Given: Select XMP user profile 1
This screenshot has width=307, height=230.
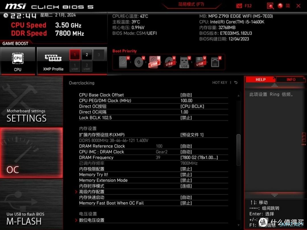Looking at the screenshot, I should (x=75, y=66).
